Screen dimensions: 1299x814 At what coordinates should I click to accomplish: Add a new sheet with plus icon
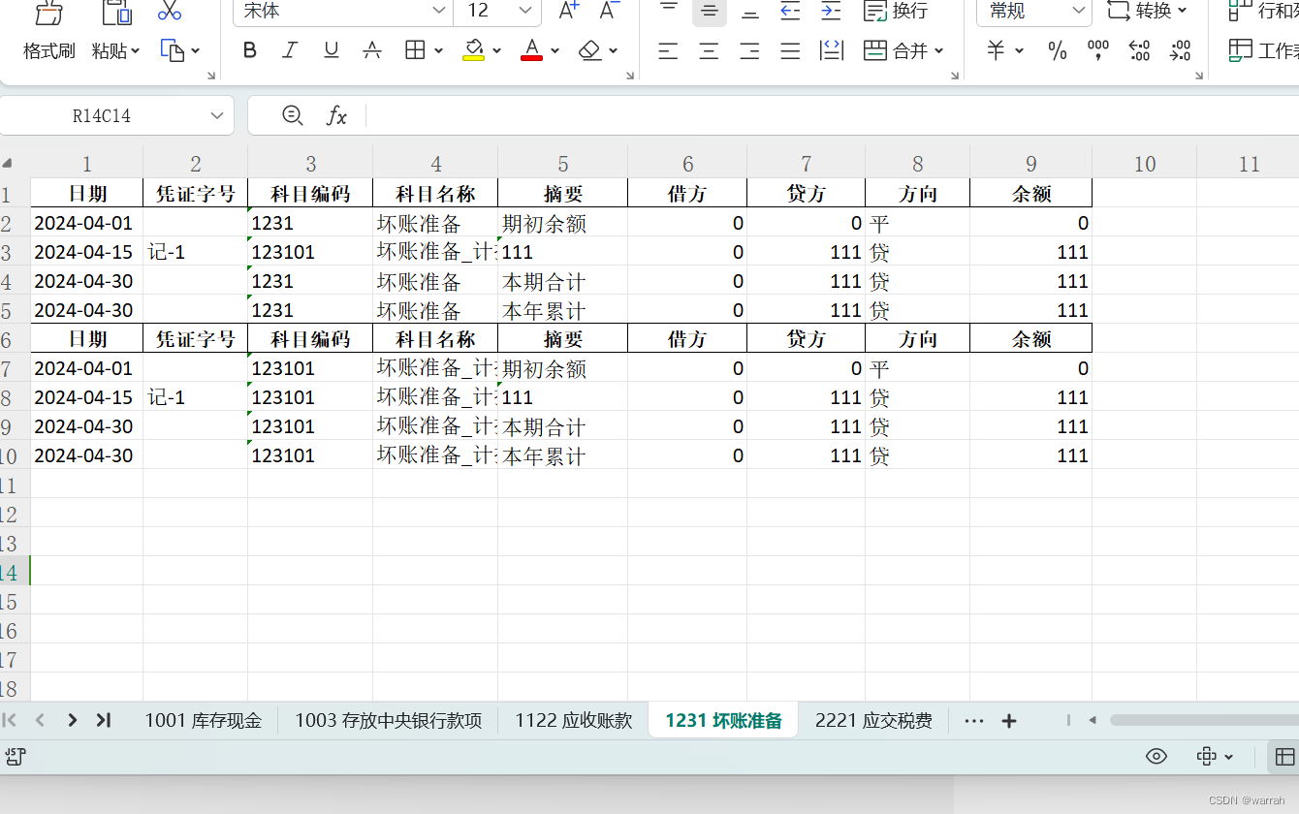pyautogui.click(x=1009, y=721)
